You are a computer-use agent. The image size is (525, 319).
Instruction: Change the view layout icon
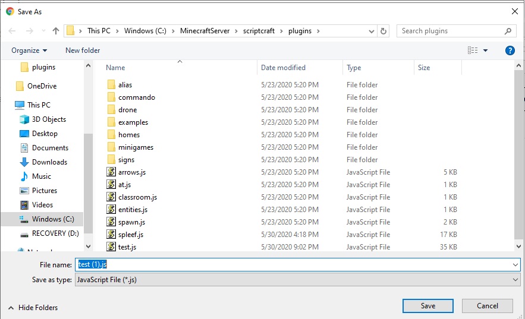click(x=473, y=50)
